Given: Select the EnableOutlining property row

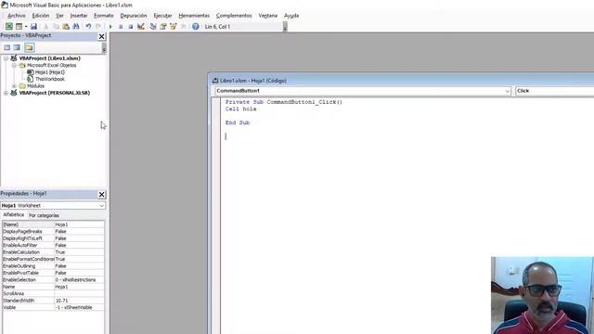Looking at the screenshot, I should click(53, 266).
